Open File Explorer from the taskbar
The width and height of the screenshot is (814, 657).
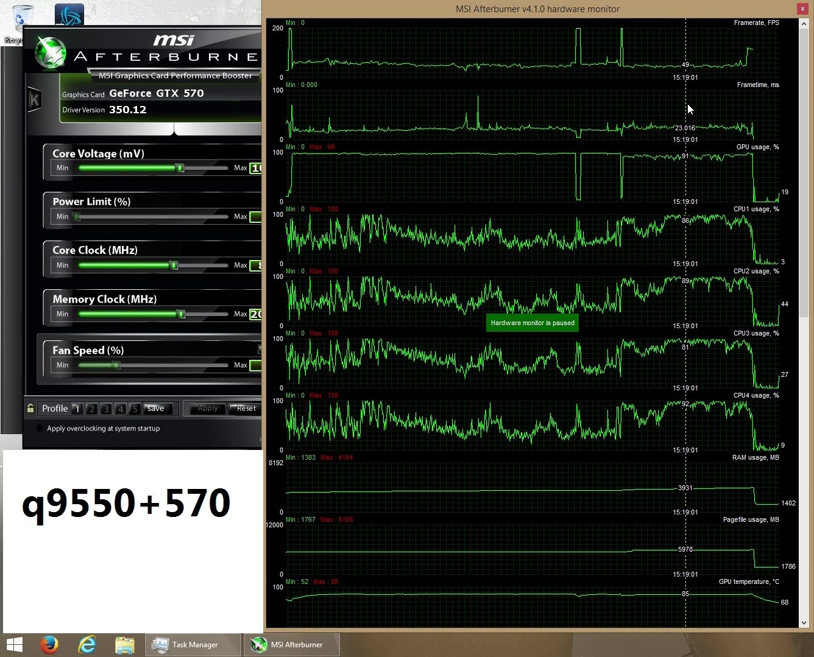[125, 645]
